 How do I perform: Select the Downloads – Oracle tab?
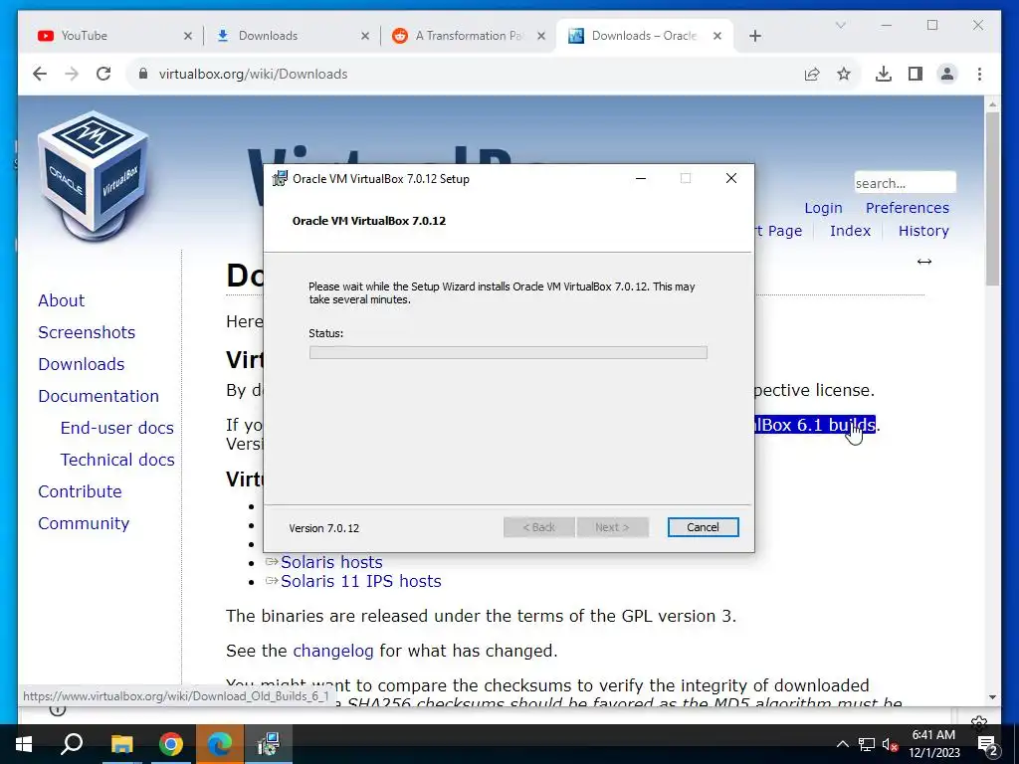coord(644,36)
